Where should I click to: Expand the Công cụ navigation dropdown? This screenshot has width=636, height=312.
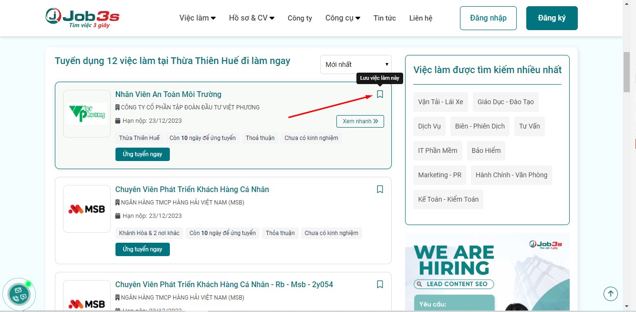[x=343, y=18]
